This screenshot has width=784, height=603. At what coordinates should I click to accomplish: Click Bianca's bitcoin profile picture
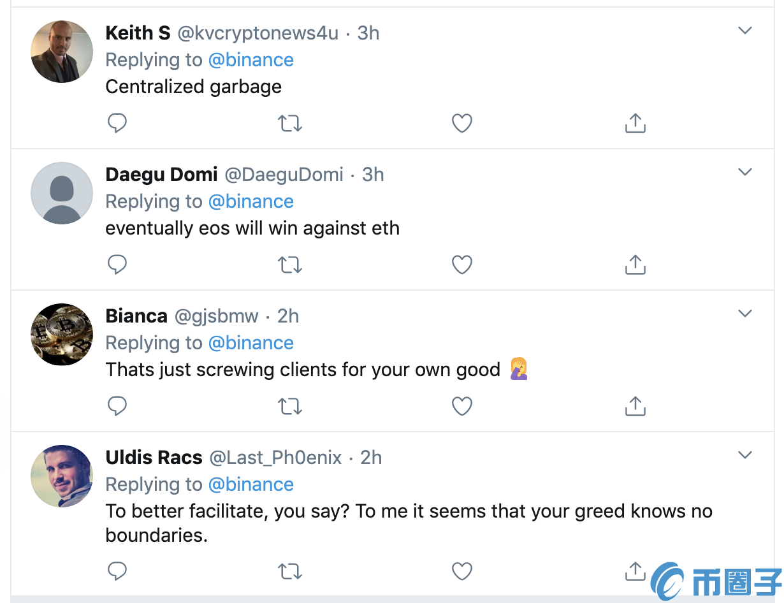[x=62, y=334]
